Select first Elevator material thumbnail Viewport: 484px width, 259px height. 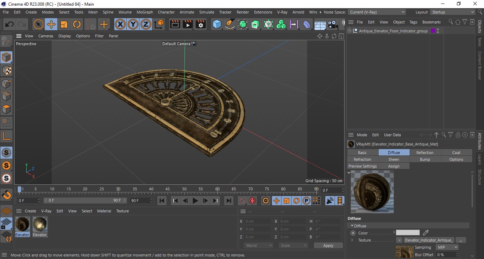[22, 224]
